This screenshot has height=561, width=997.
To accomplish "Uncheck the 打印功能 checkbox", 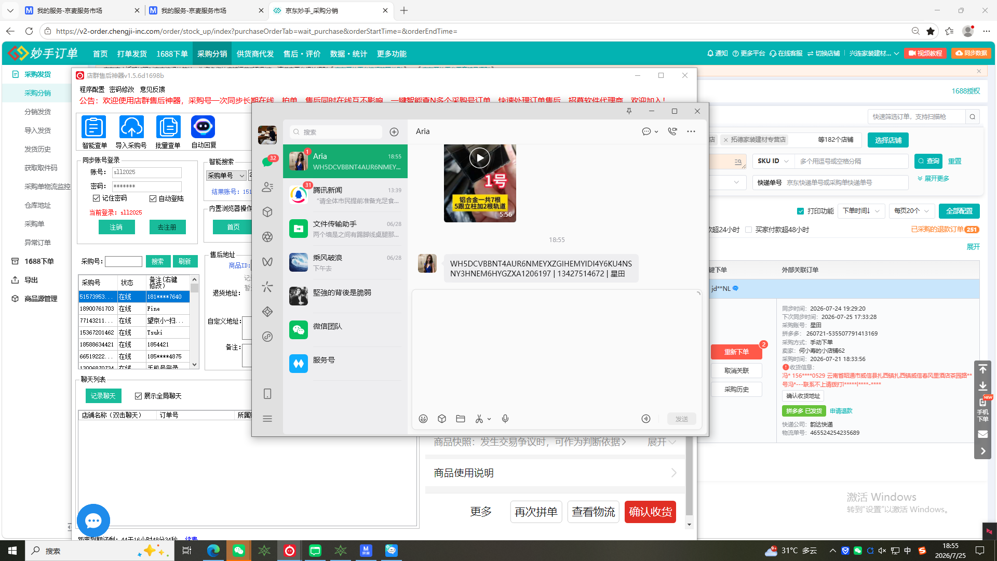I will coord(800,211).
